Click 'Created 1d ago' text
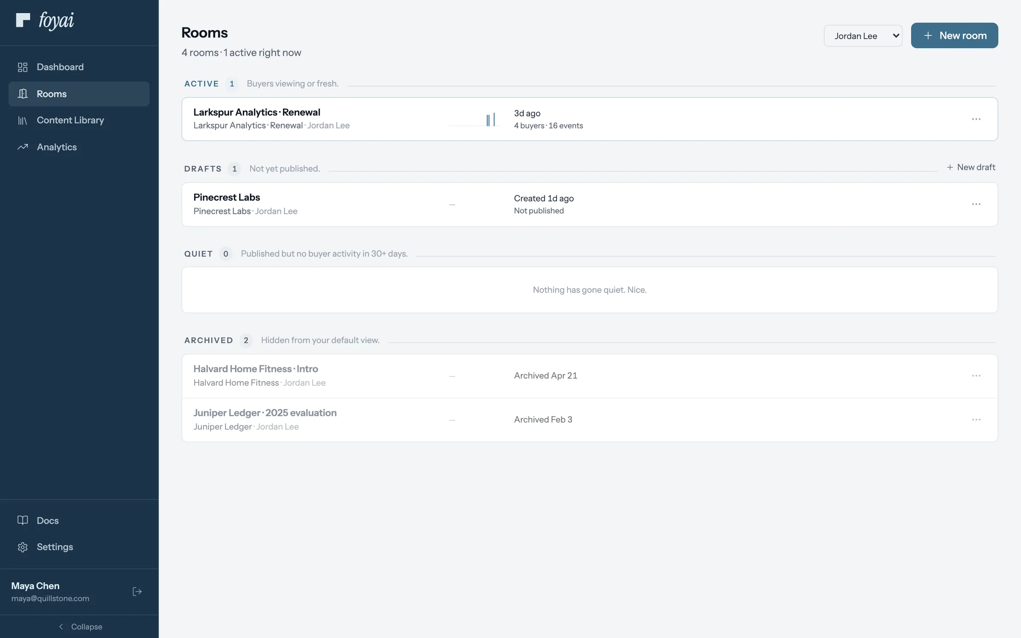Screen dimensions: 1021x638 coord(544,199)
